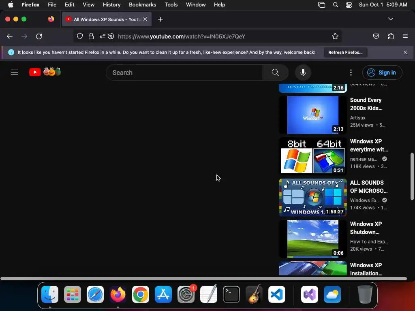The width and height of the screenshot is (415, 311).
Task: Open the Help menu
Action: click(x=219, y=4)
